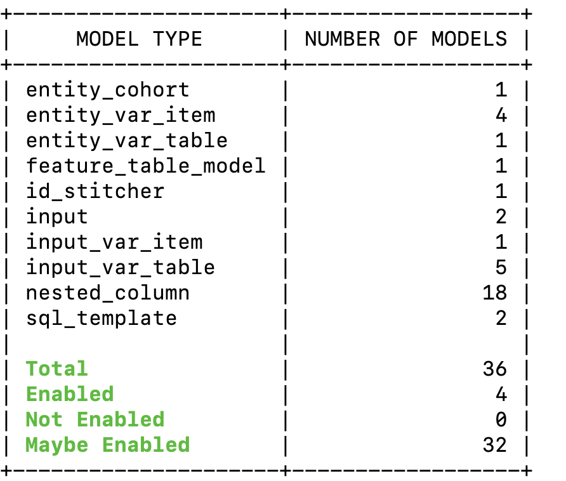Click the entity_var_item model type

click(121, 115)
